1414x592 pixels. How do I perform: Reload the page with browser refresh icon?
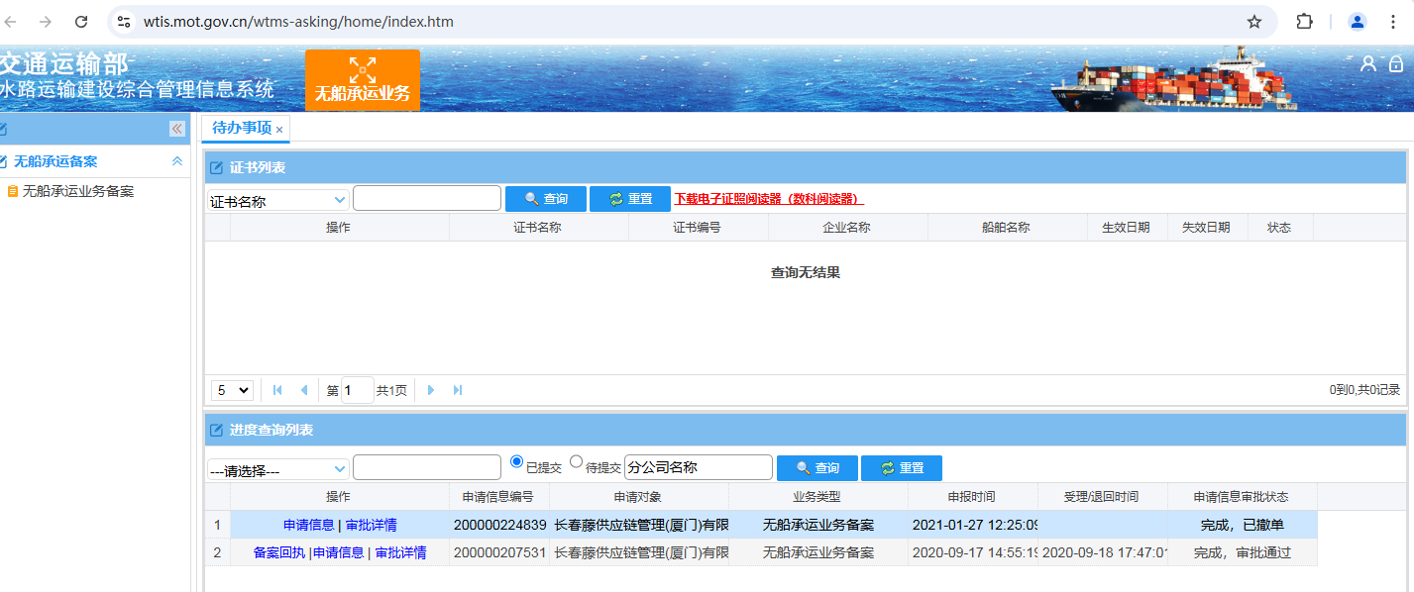pos(82,22)
